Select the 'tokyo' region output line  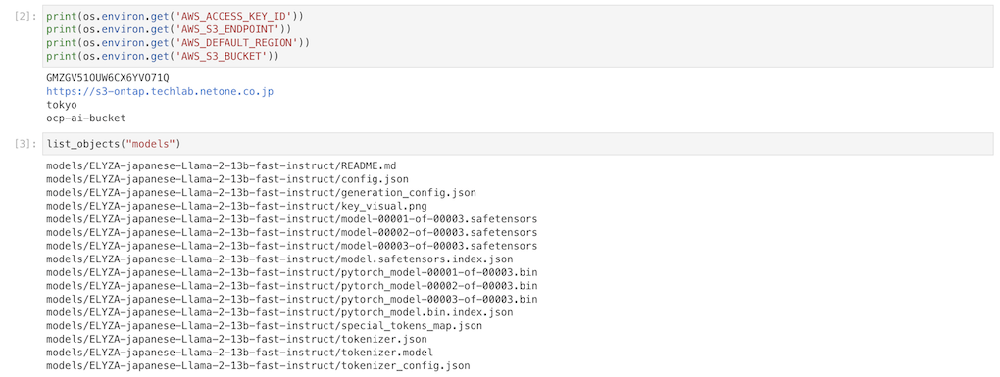61,105
